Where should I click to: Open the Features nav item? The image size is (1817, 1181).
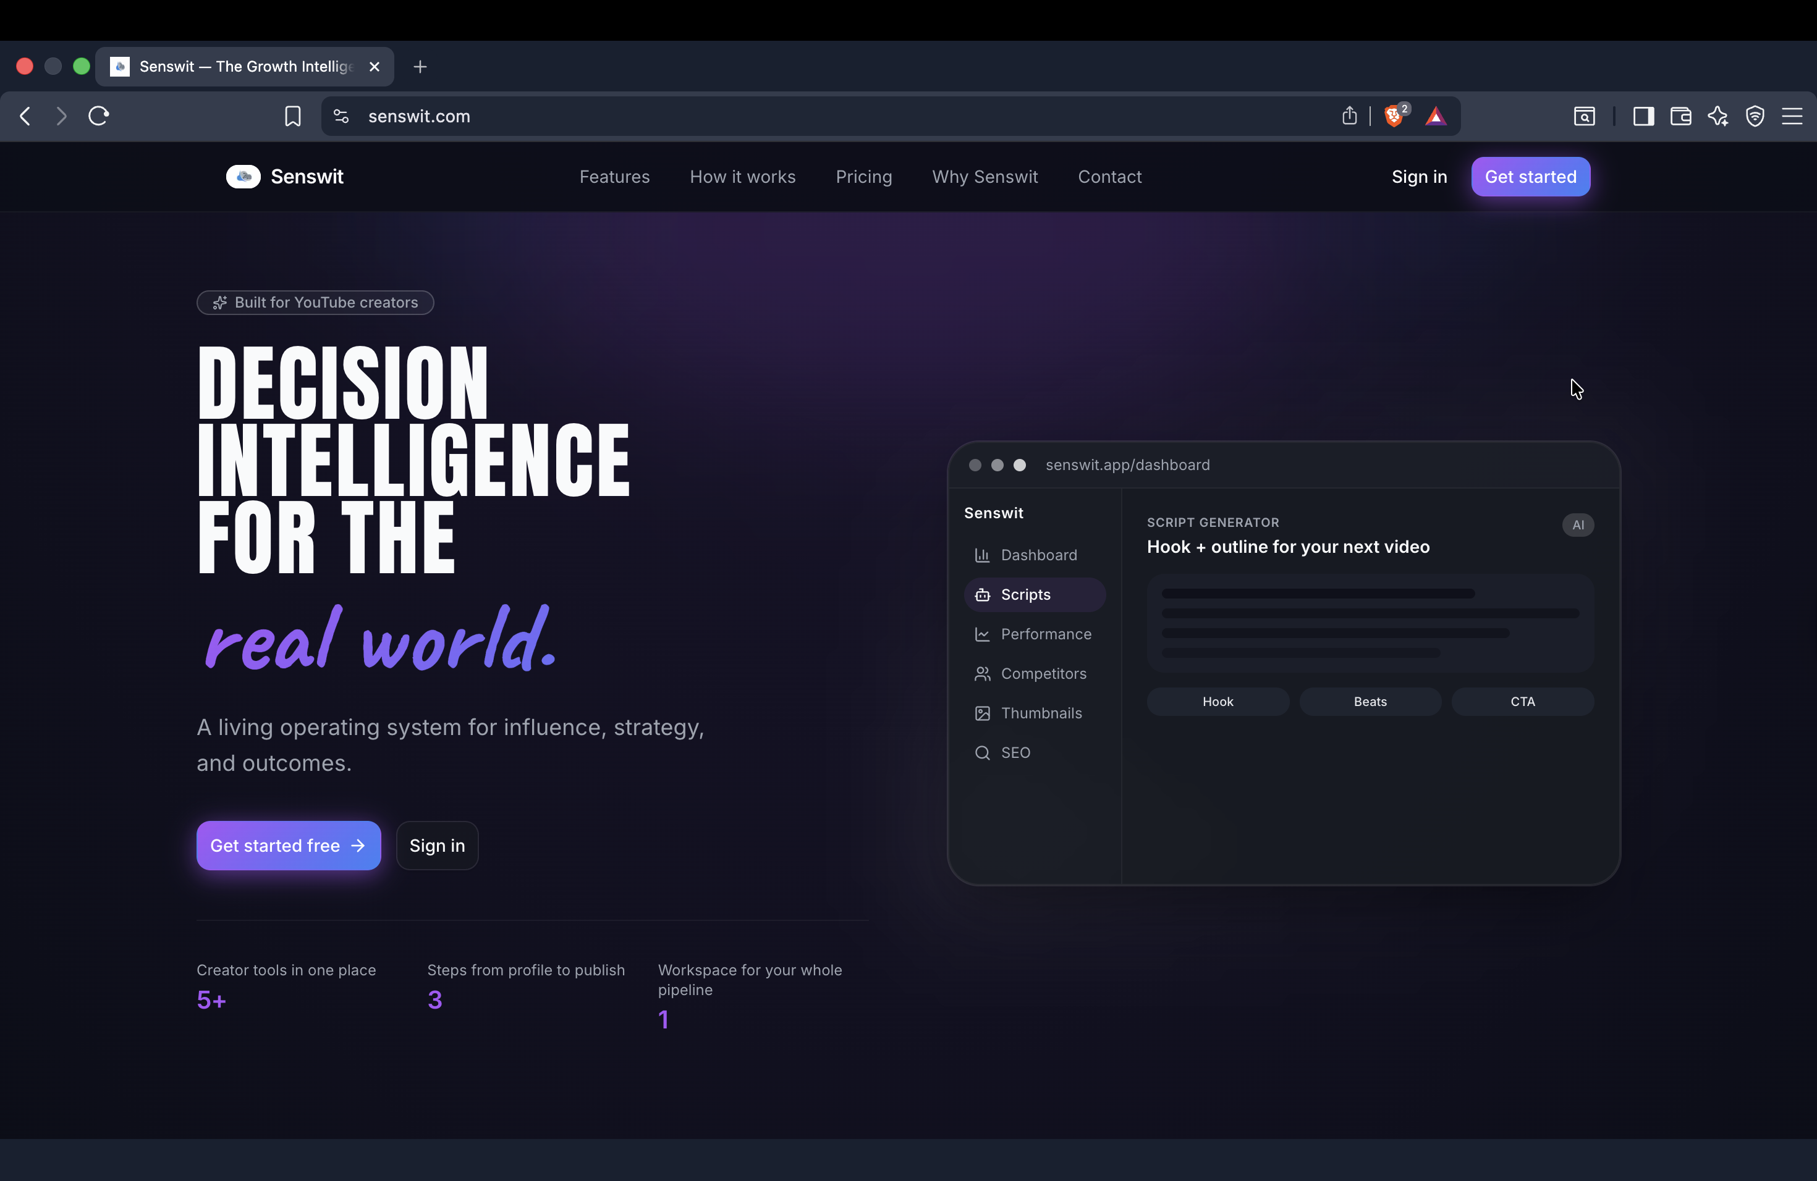[x=614, y=176]
